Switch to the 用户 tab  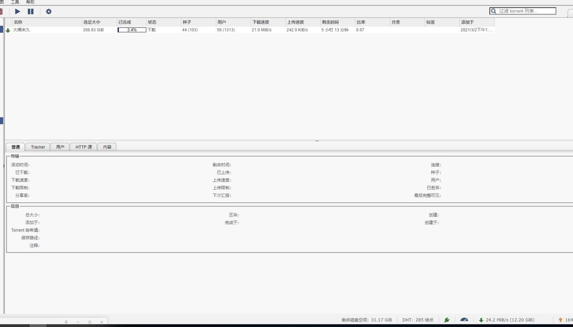(x=60, y=147)
